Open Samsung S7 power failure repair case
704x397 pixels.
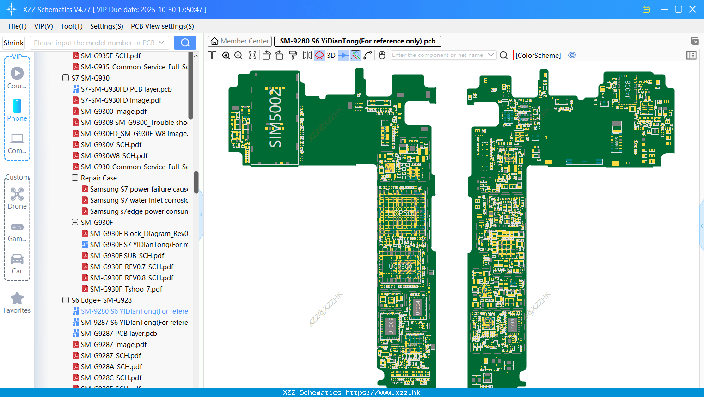point(139,189)
